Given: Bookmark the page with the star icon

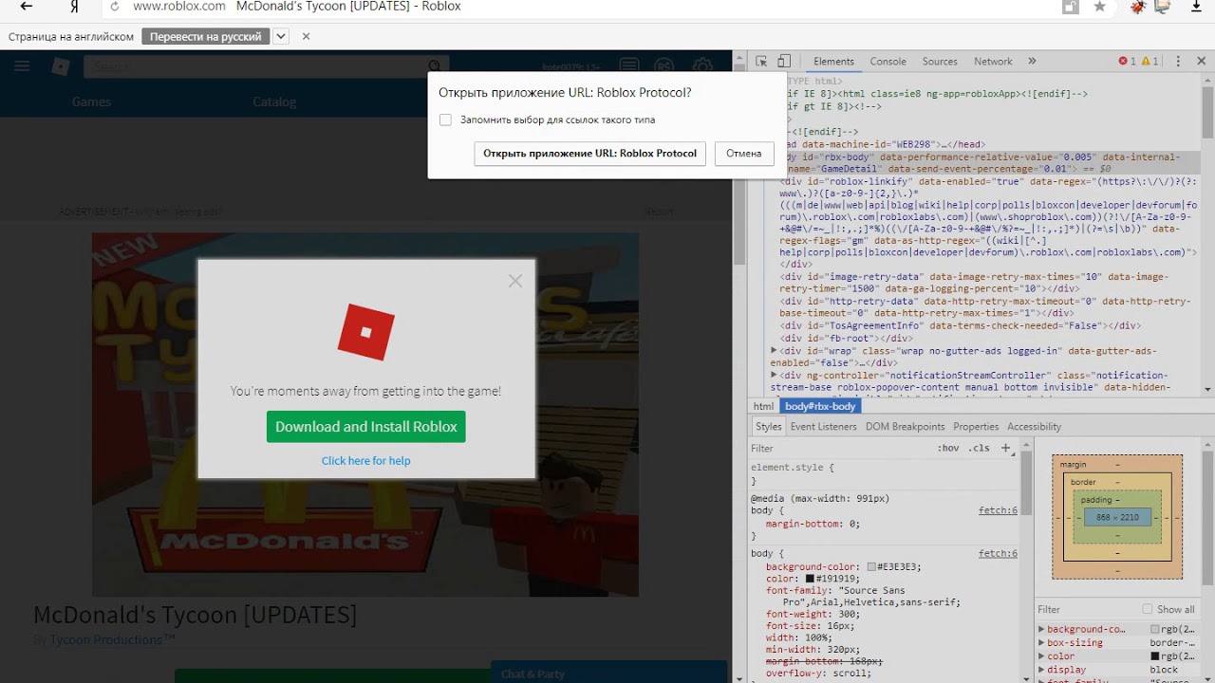Looking at the screenshot, I should tap(1099, 7).
